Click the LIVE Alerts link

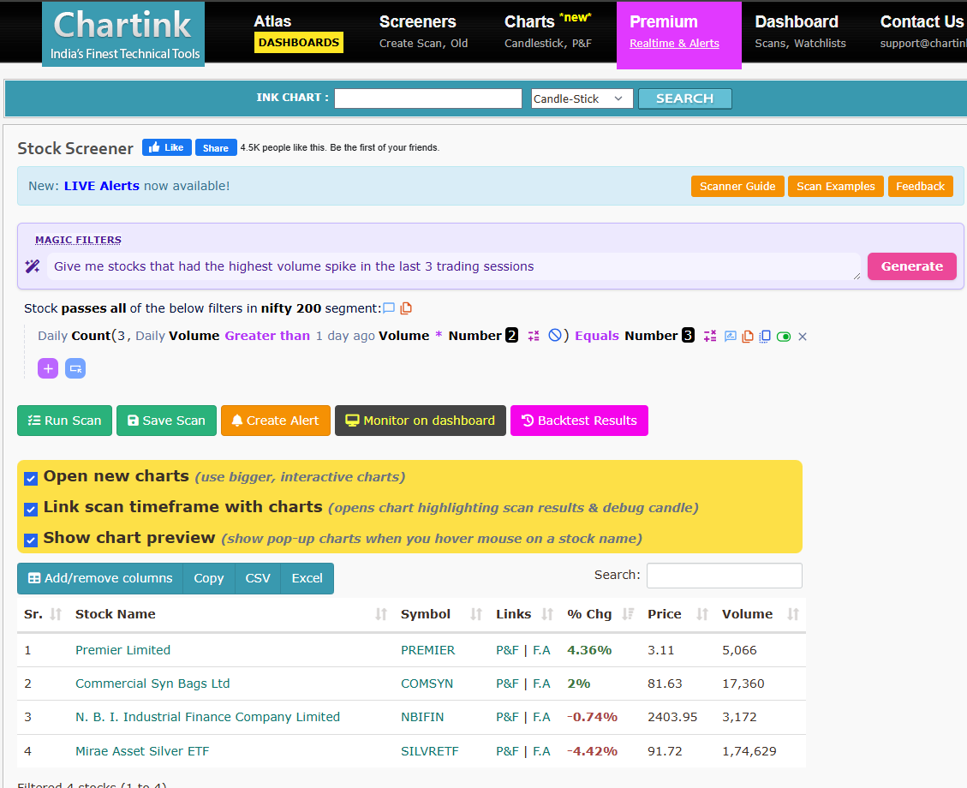tap(101, 186)
